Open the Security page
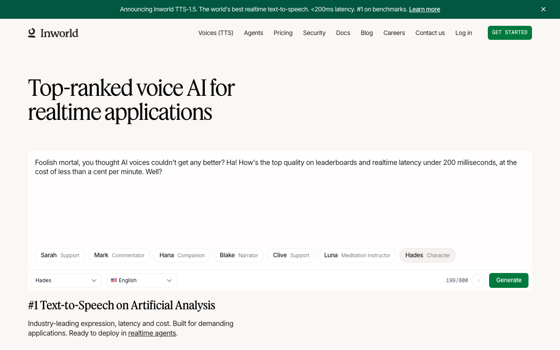Image resolution: width=560 pixels, height=350 pixels. 314,33
